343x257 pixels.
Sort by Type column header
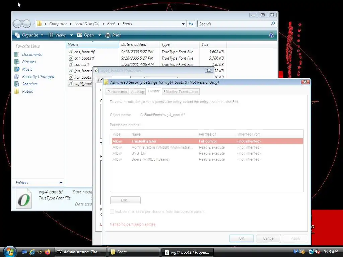coord(180,45)
